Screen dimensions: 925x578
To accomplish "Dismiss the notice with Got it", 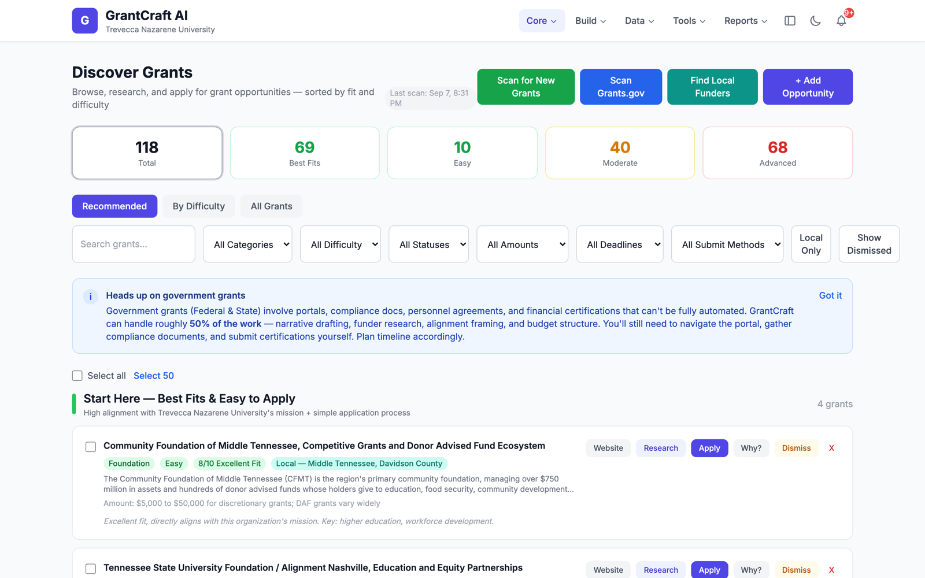I will click(x=830, y=295).
